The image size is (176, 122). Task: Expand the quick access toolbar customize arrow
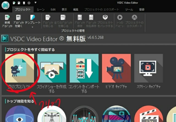pyautogui.click(x=35, y=2)
